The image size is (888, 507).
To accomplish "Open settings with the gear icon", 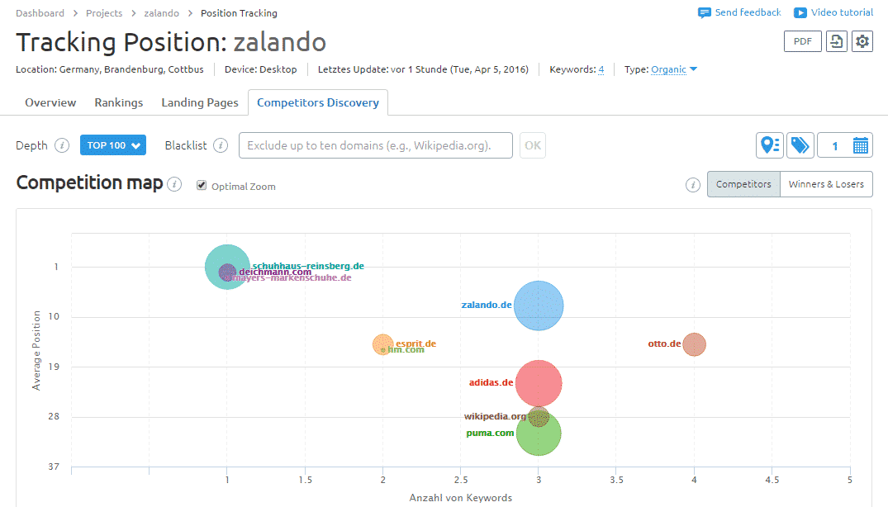I will 862,41.
